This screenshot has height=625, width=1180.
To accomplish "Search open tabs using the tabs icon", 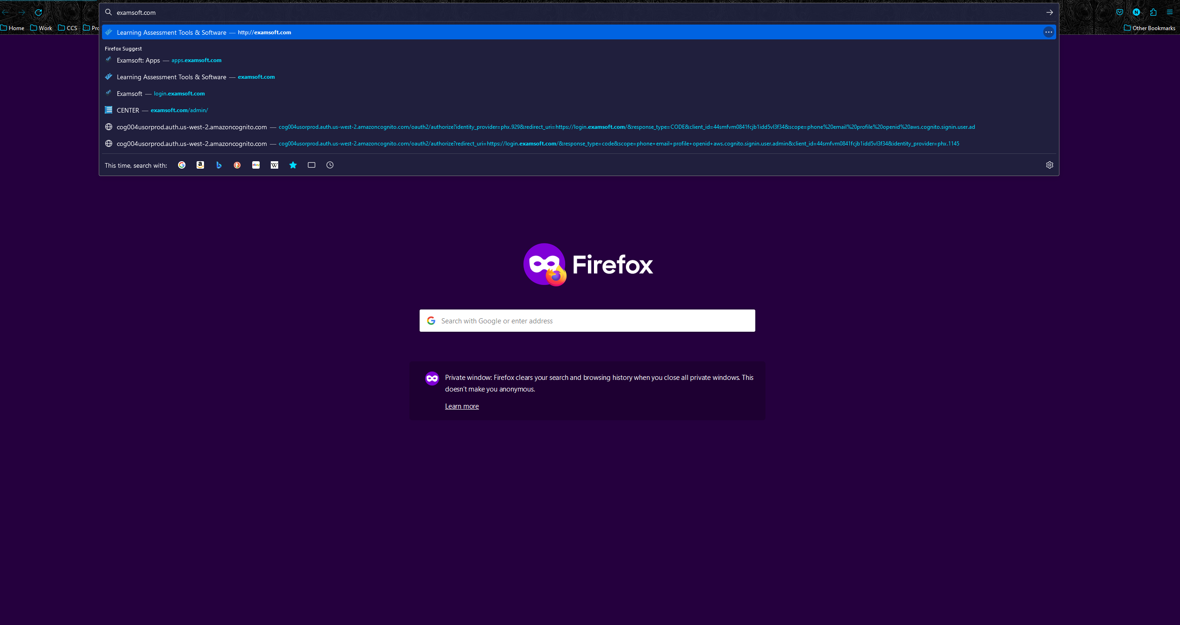I will (x=312, y=165).
